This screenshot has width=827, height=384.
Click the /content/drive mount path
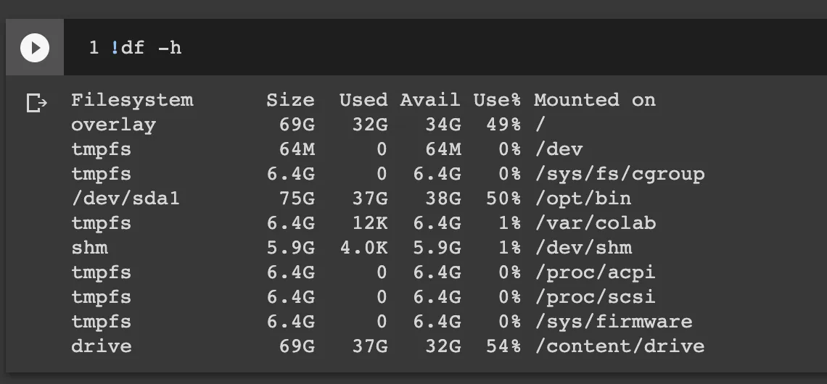pyautogui.click(x=619, y=346)
